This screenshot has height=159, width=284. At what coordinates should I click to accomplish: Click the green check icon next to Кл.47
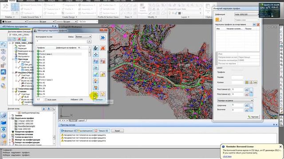pos(38,51)
